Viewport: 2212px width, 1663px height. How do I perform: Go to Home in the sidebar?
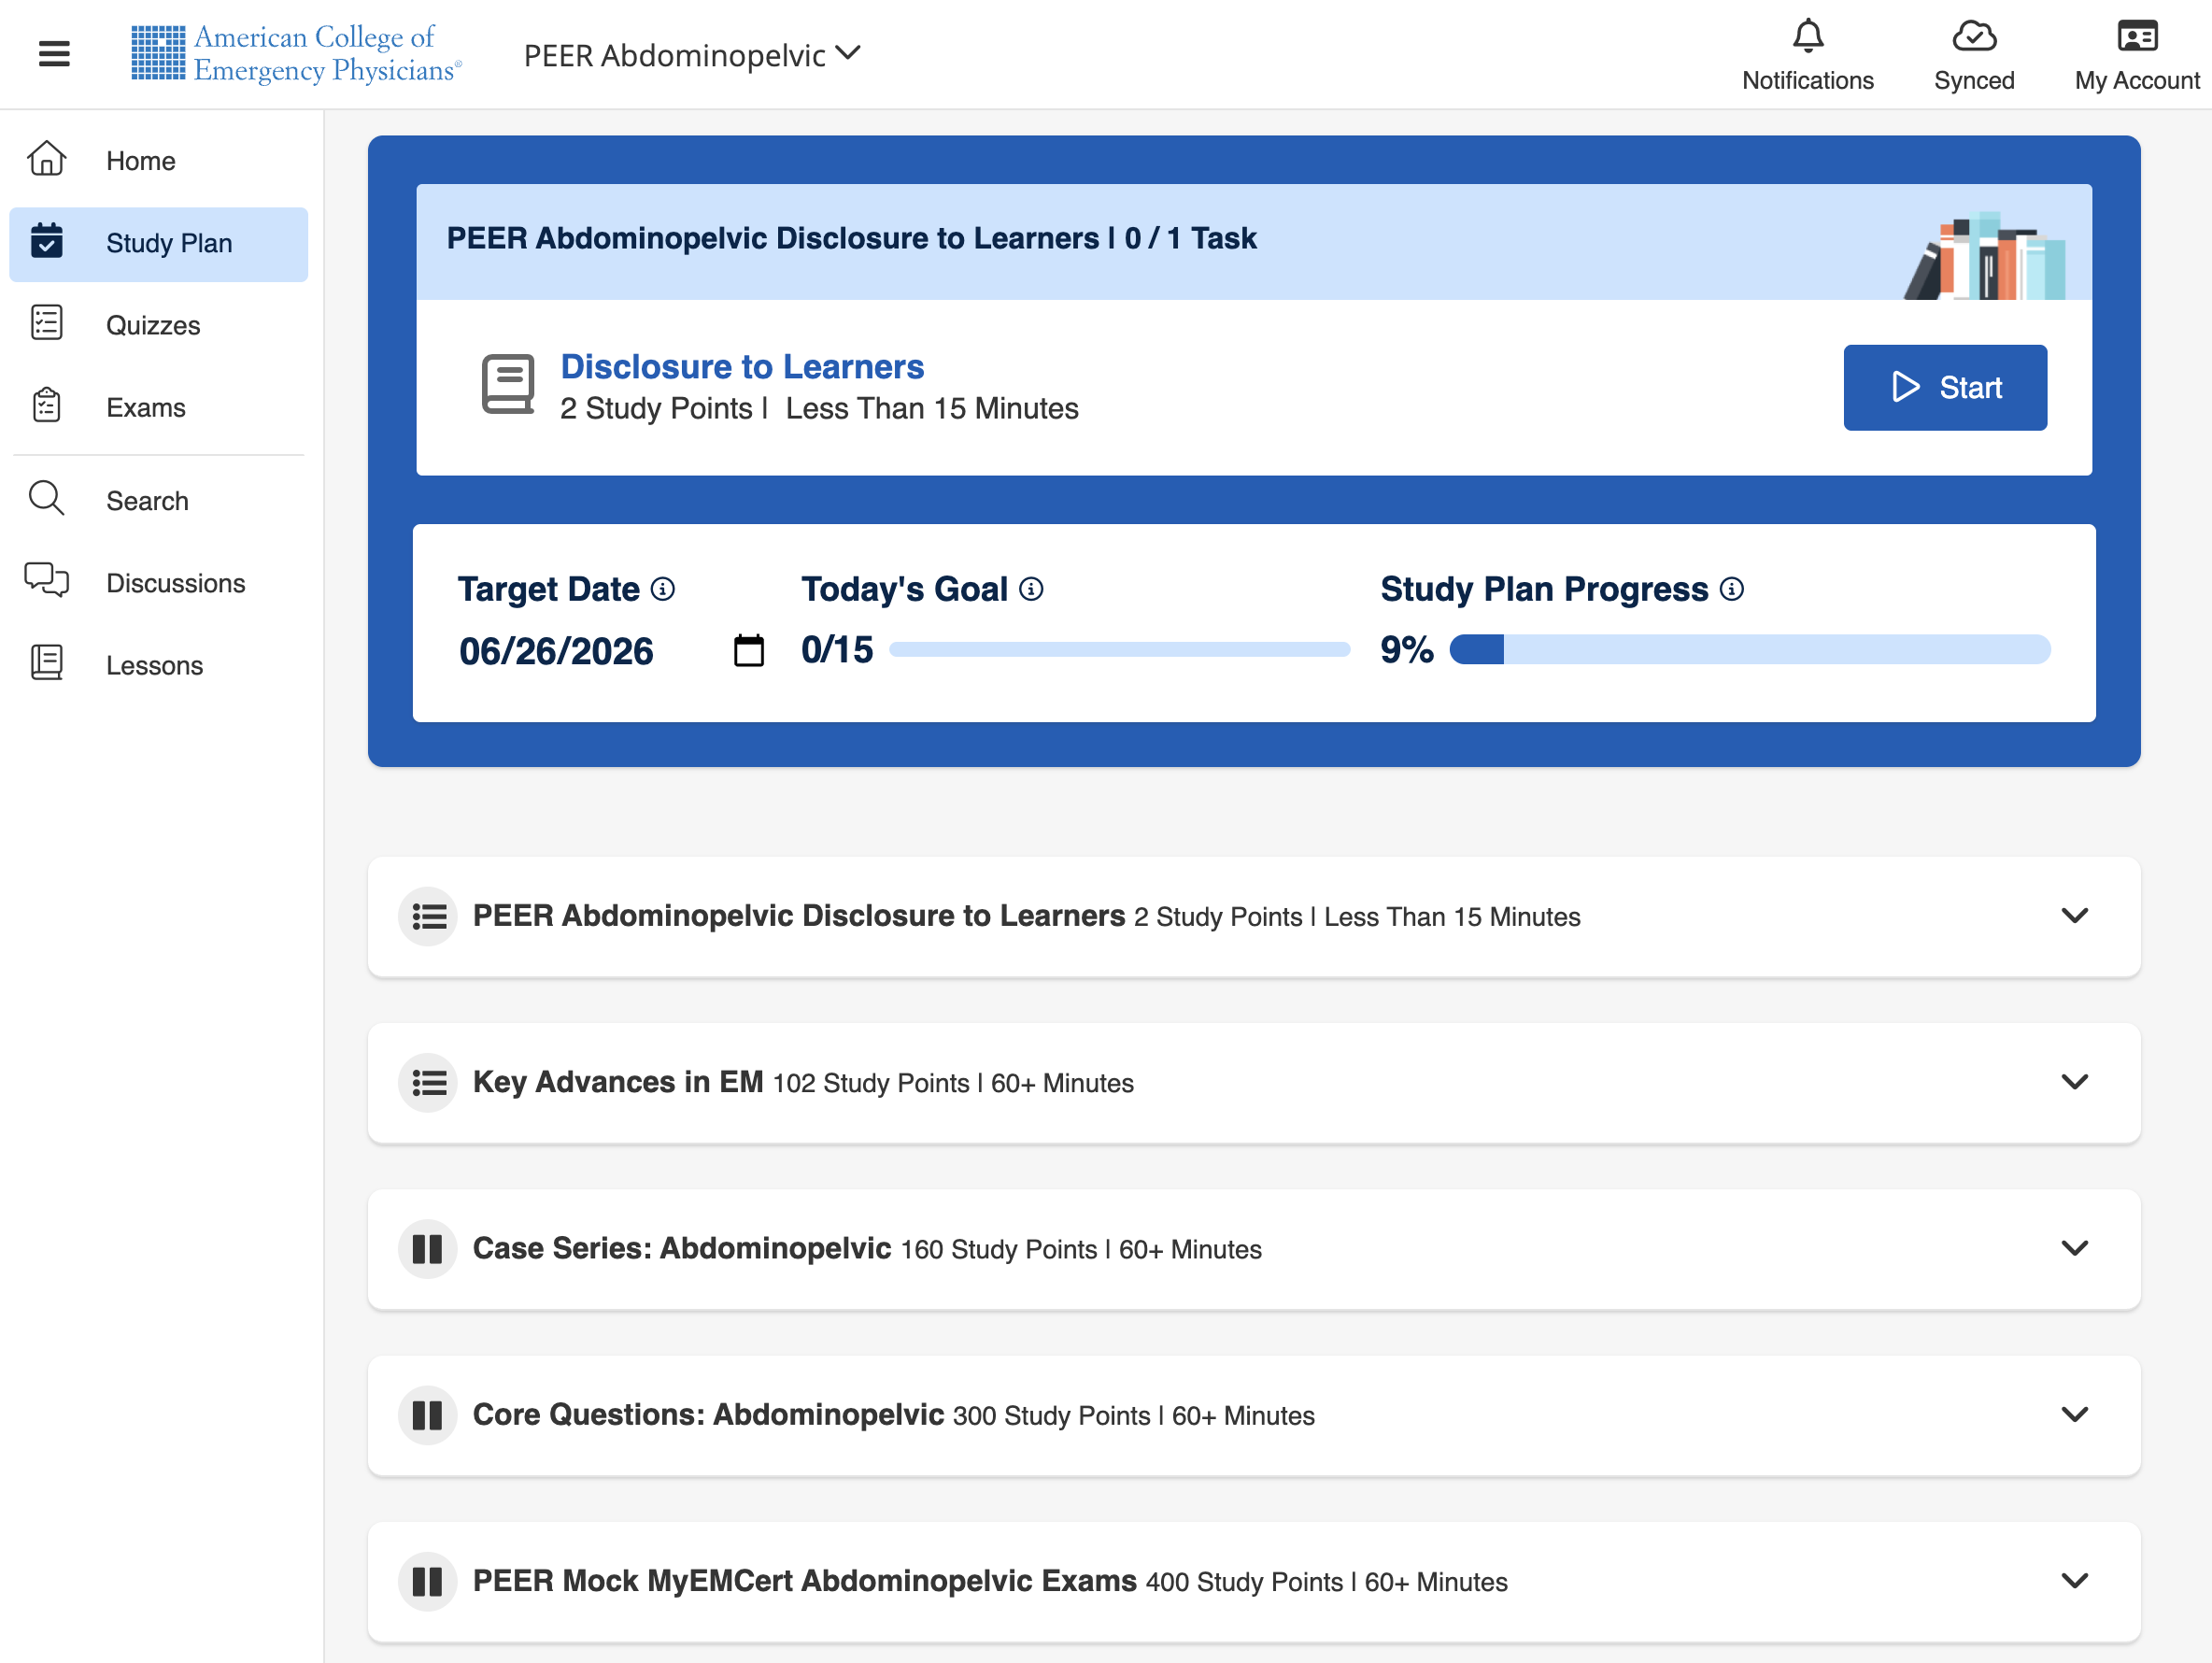tap(159, 161)
